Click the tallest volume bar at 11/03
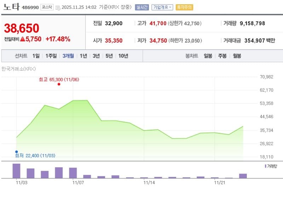Viewport: 283px width, 206px height. [16, 171]
